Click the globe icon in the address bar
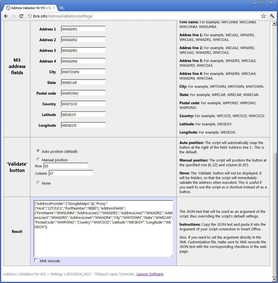This screenshot has width=278, height=283. coord(30,16)
